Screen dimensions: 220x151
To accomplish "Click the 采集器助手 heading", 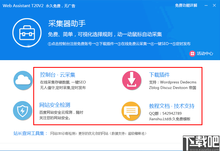I will 67,23.
